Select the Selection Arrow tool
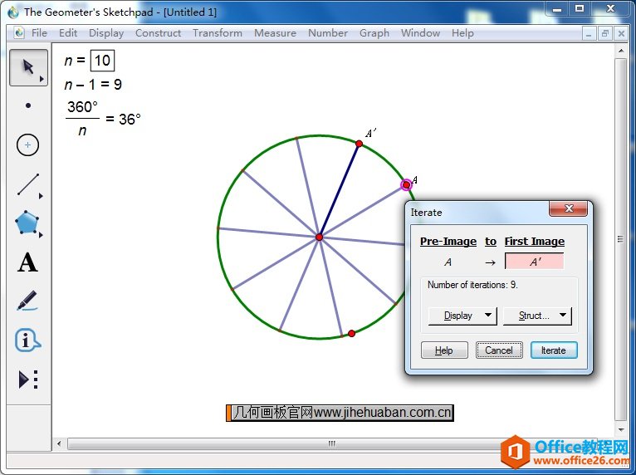This screenshot has height=475, width=636. click(x=27, y=67)
